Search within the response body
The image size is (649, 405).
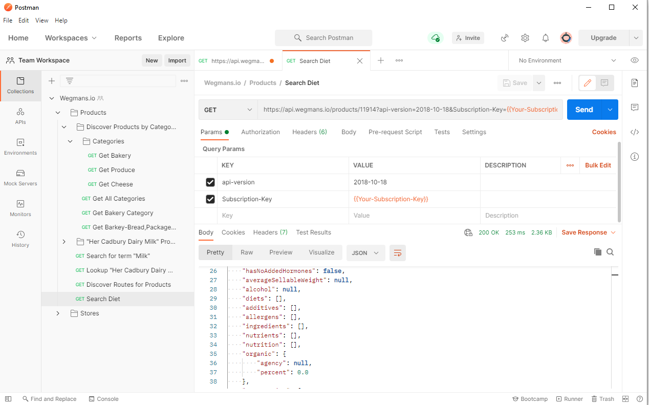[610, 252]
